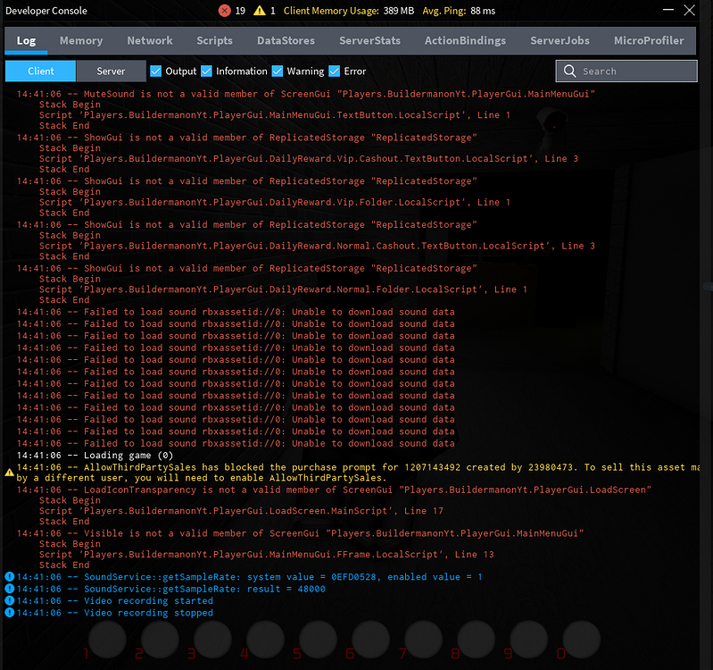The height and width of the screenshot is (670, 713).
Task: Open the MicroProfiler tab
Action: 649,41
